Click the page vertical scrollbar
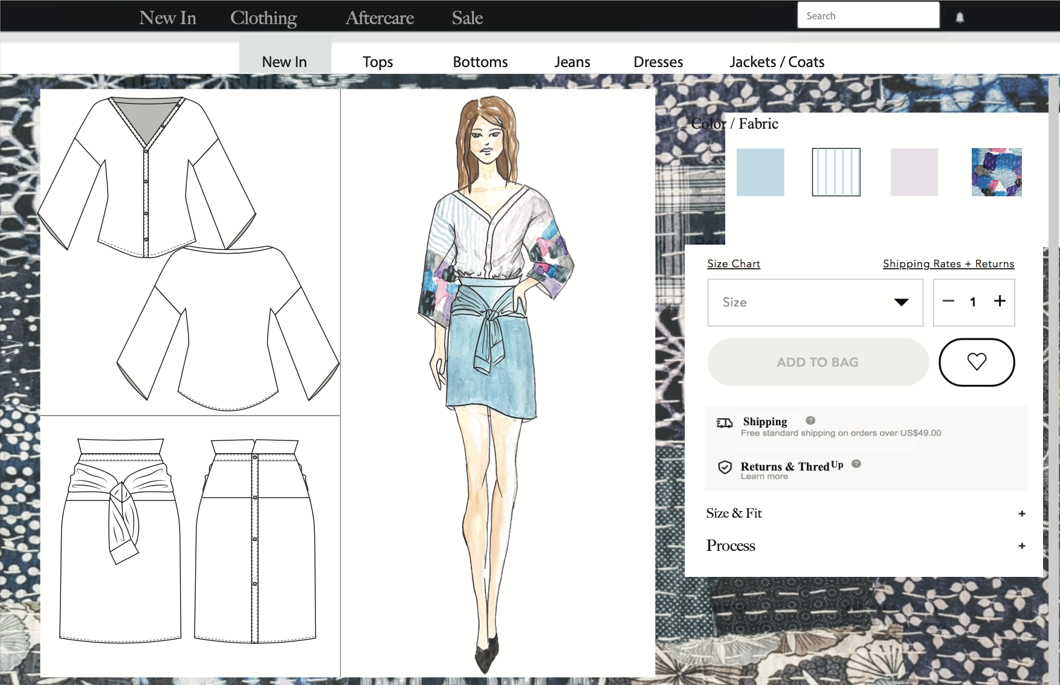This screenshot has height=685, width=1060. coord(1054,379)
